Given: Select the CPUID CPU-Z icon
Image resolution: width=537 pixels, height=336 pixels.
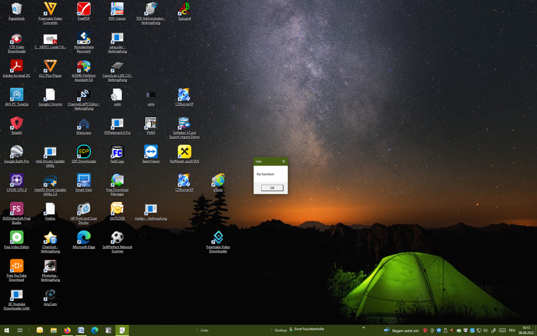Looking at the screenshot, I should click(x=16, y=182).
